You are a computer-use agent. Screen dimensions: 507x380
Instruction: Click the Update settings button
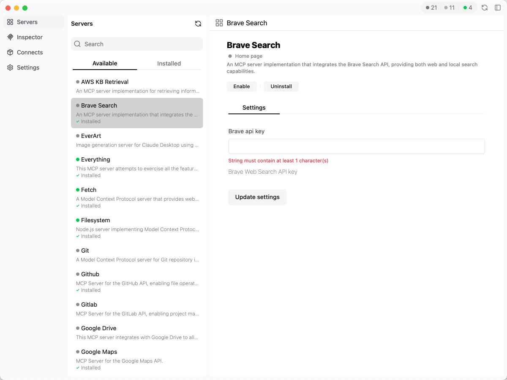[x=257, y=197]
